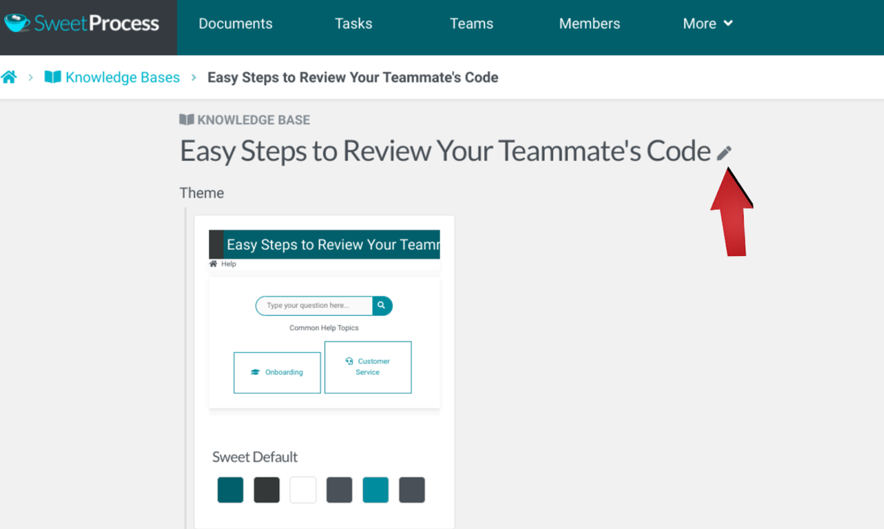Expand the More dropdown menu
This screenshot has width=884, height=529.
click(708, 24)
